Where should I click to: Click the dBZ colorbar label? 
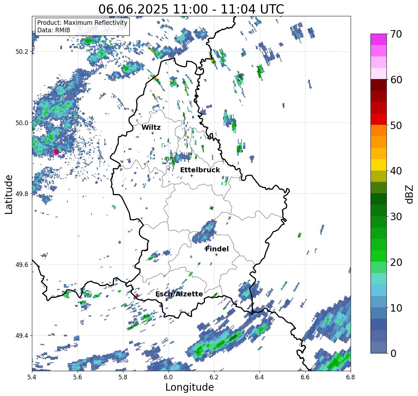[x=409, y=194]
